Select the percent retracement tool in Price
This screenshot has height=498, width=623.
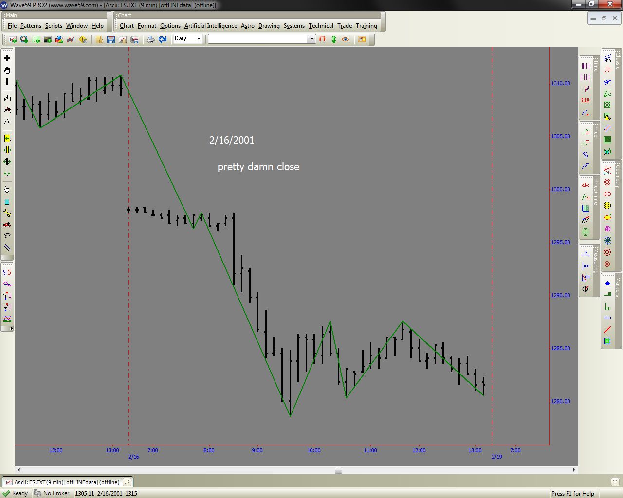[586, 155]
